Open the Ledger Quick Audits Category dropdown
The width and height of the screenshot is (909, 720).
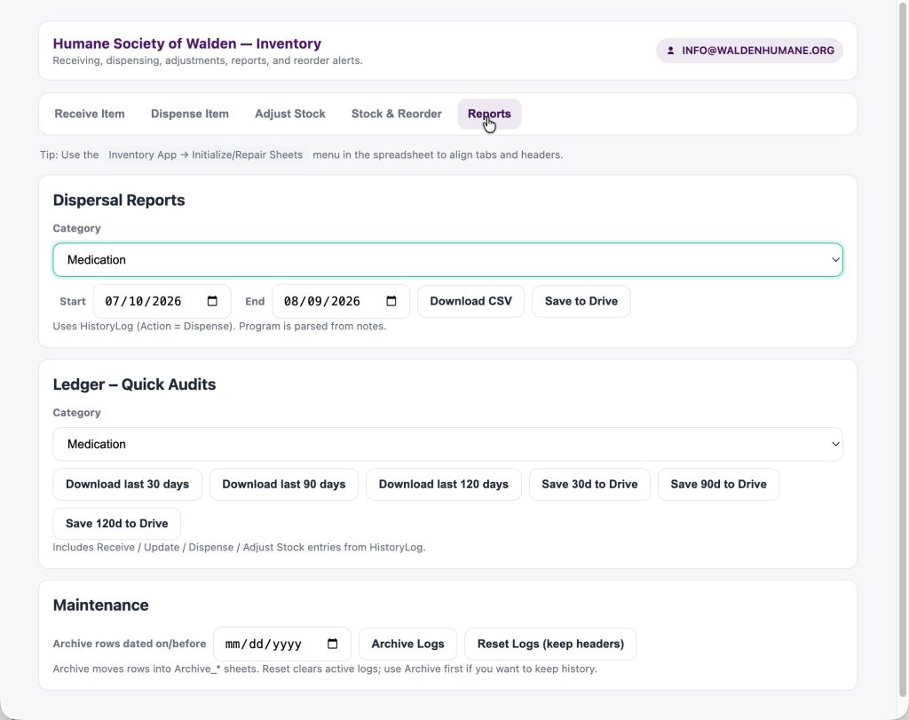(447, 444)
